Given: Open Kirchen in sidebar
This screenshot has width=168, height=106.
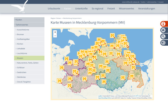Looking at the screenshot, I should tap(29, 44).
